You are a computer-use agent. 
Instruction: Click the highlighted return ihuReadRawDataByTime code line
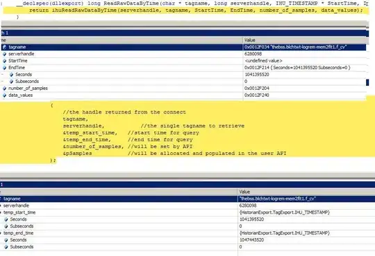point(196,10)
